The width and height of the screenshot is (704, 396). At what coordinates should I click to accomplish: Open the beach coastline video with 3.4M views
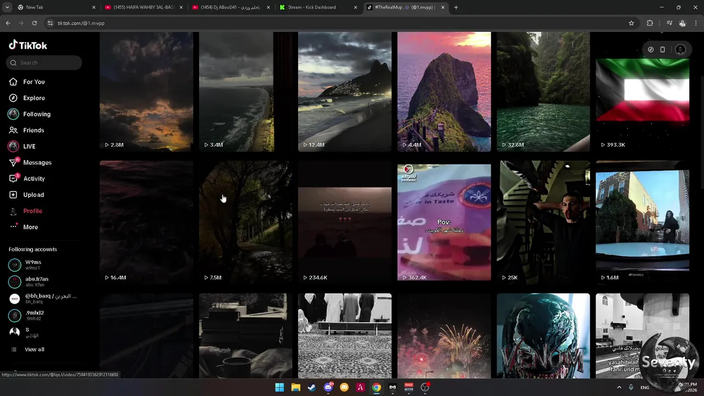click(x=245, y=91)
